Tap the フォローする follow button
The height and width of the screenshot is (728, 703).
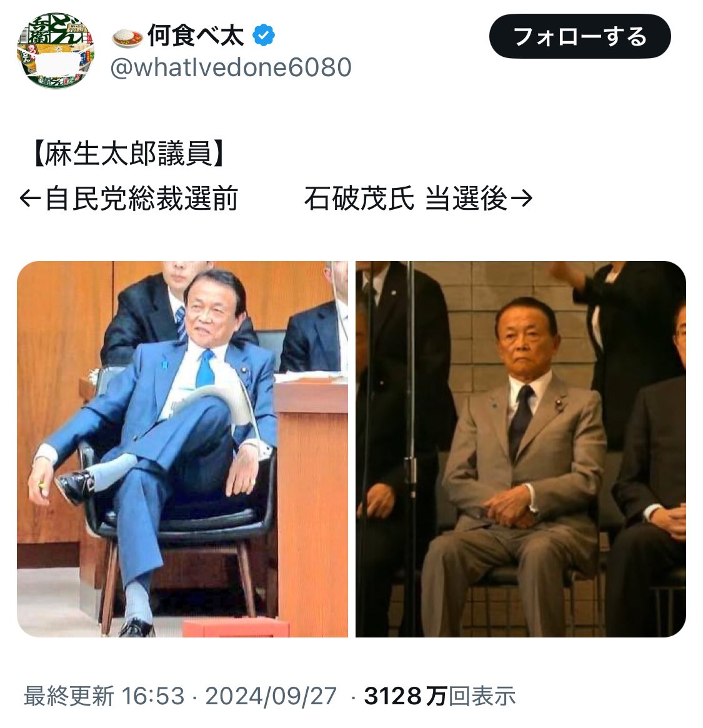click(x=580, y=36)
